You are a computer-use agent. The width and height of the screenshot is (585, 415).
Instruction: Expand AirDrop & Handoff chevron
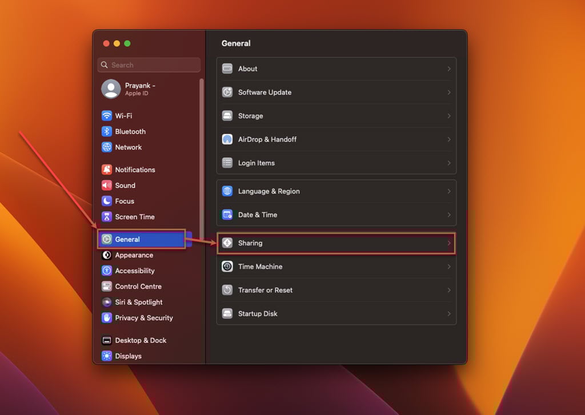[449, 139]
